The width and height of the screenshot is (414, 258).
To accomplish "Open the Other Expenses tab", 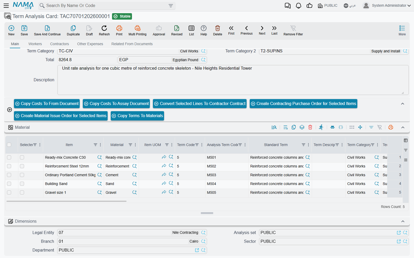I will click(90, 44).
